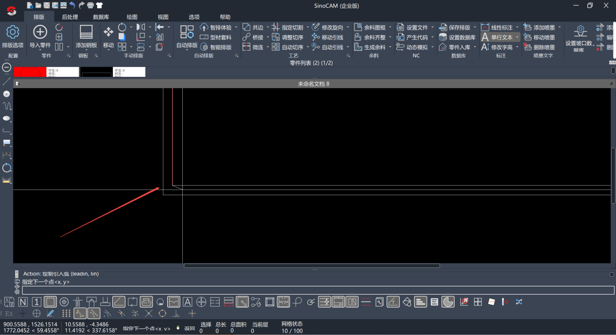The image size is (616, 335).
Task: Click the print icon in title bar
Action: [90, 5]
